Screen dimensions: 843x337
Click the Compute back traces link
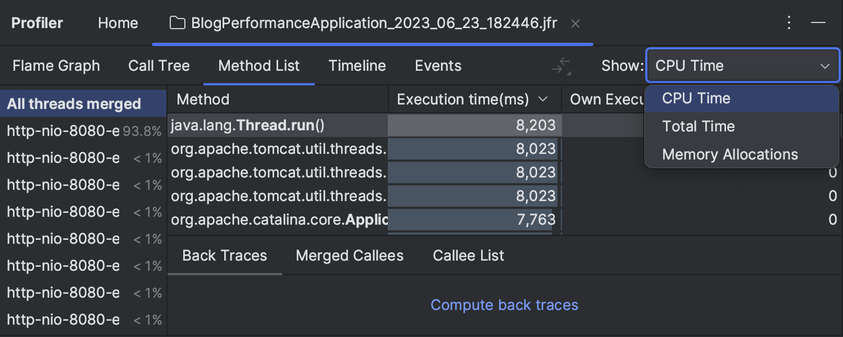tap(504, 305)
